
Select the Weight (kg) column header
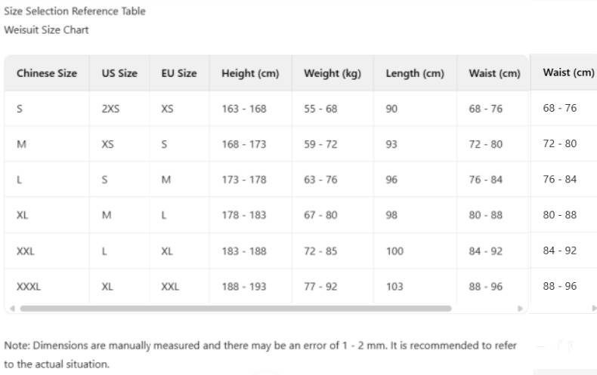pyautogui.click(x=333, y=74)
